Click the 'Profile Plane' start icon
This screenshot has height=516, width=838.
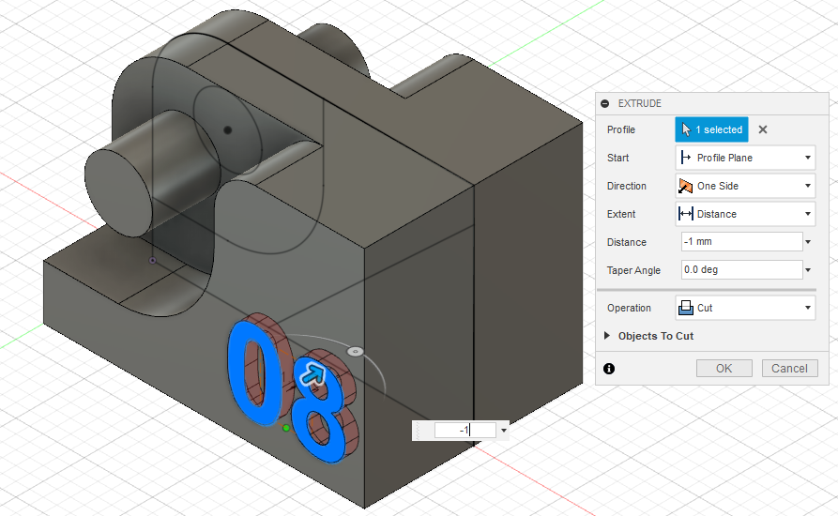pos(685,158)
